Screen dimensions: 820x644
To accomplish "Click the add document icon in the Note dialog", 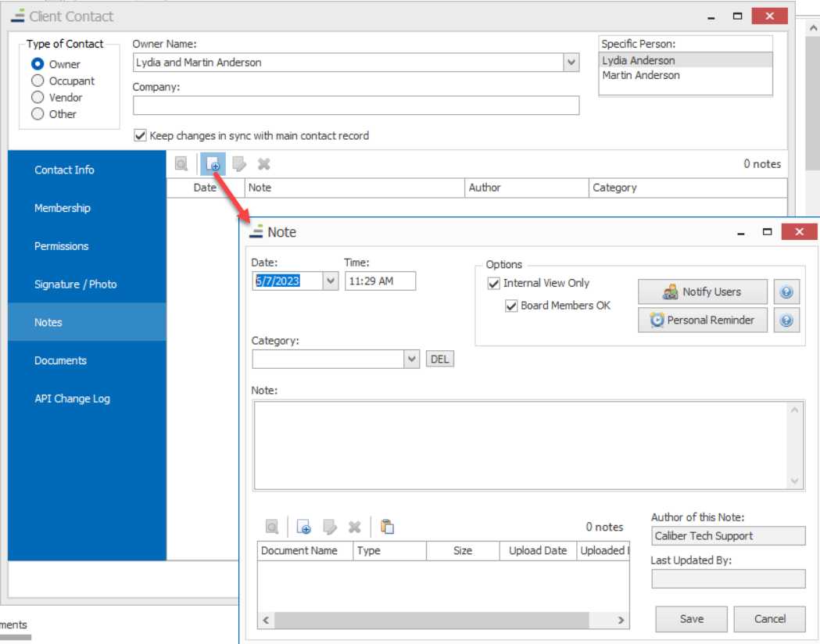I will [x=304, y=526].
